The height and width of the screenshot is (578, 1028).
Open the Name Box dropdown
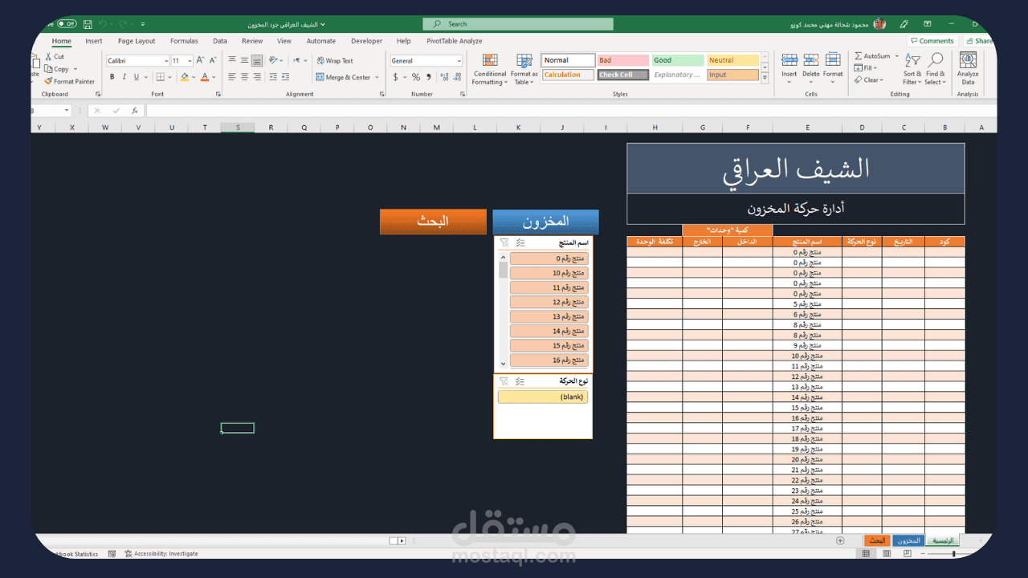67,111
